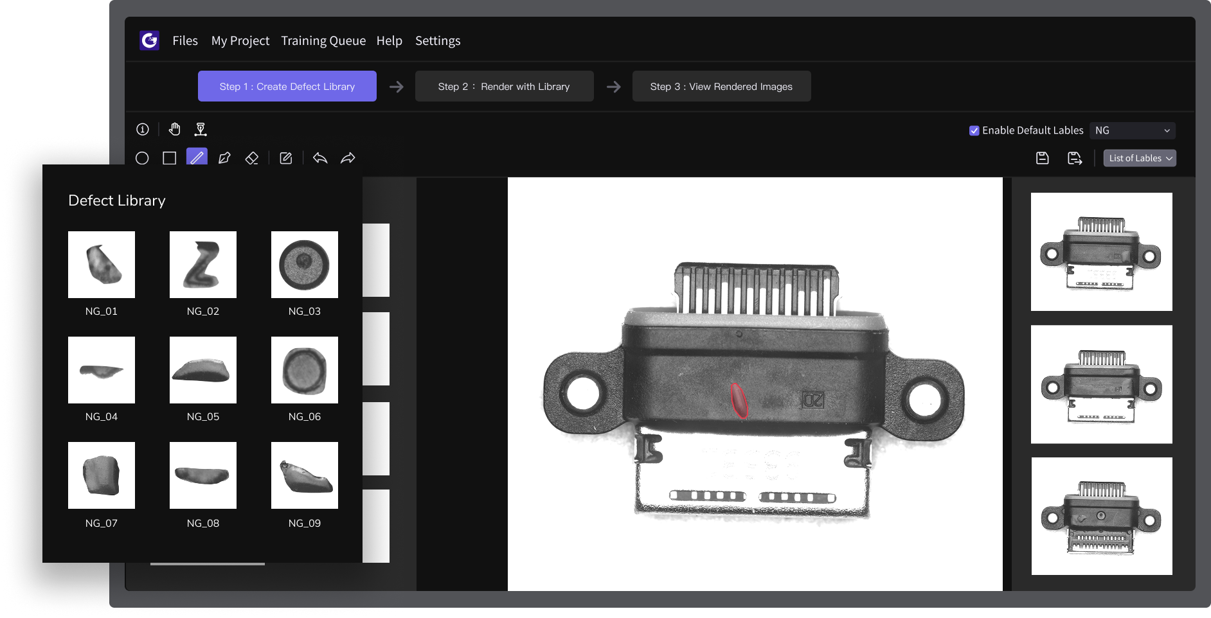
Task: Select the polygon pen tool
Action: click(224, 158)
